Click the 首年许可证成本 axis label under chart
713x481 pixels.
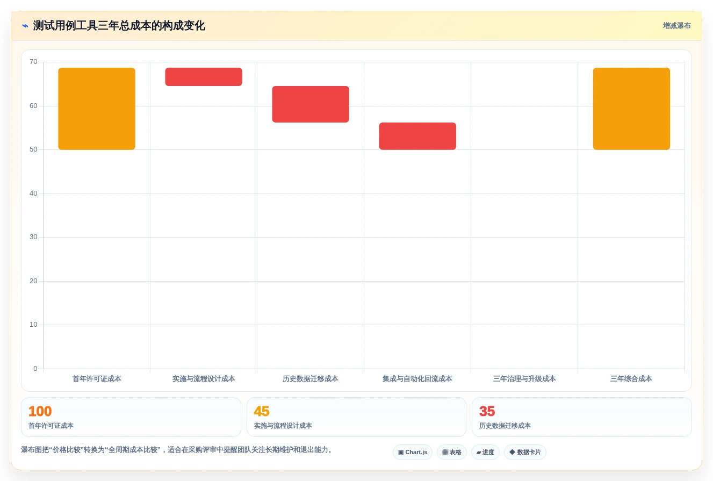click(x=97, y=379)
